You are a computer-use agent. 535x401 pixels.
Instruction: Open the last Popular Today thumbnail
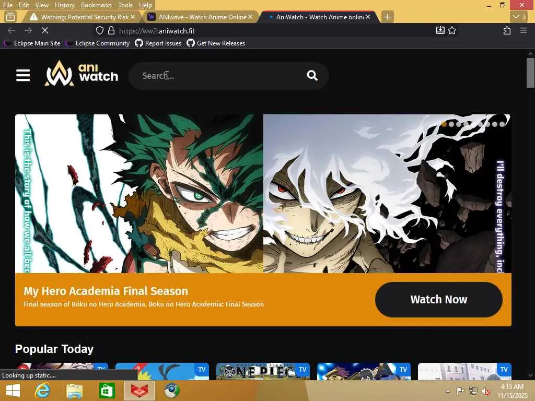click(464, 371)
